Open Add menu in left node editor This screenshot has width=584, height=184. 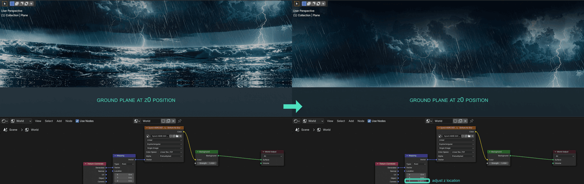click(59, 121)
